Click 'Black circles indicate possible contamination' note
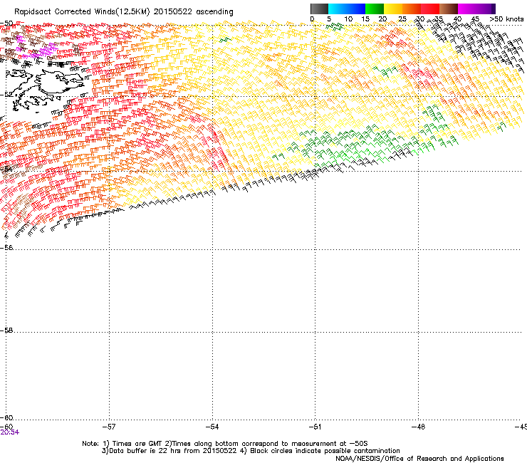527x463 pixels. (325, 451)
